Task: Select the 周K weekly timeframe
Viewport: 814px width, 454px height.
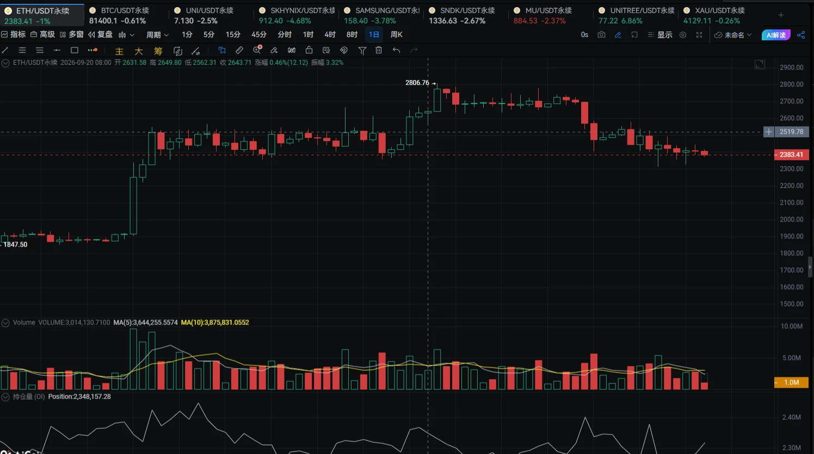Action: [397, 35]
